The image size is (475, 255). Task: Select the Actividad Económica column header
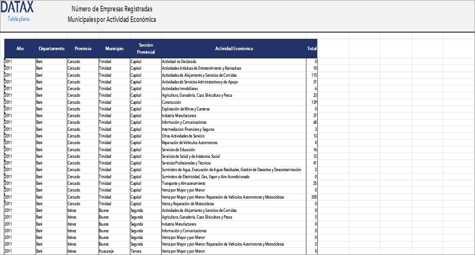coord(234,49)
